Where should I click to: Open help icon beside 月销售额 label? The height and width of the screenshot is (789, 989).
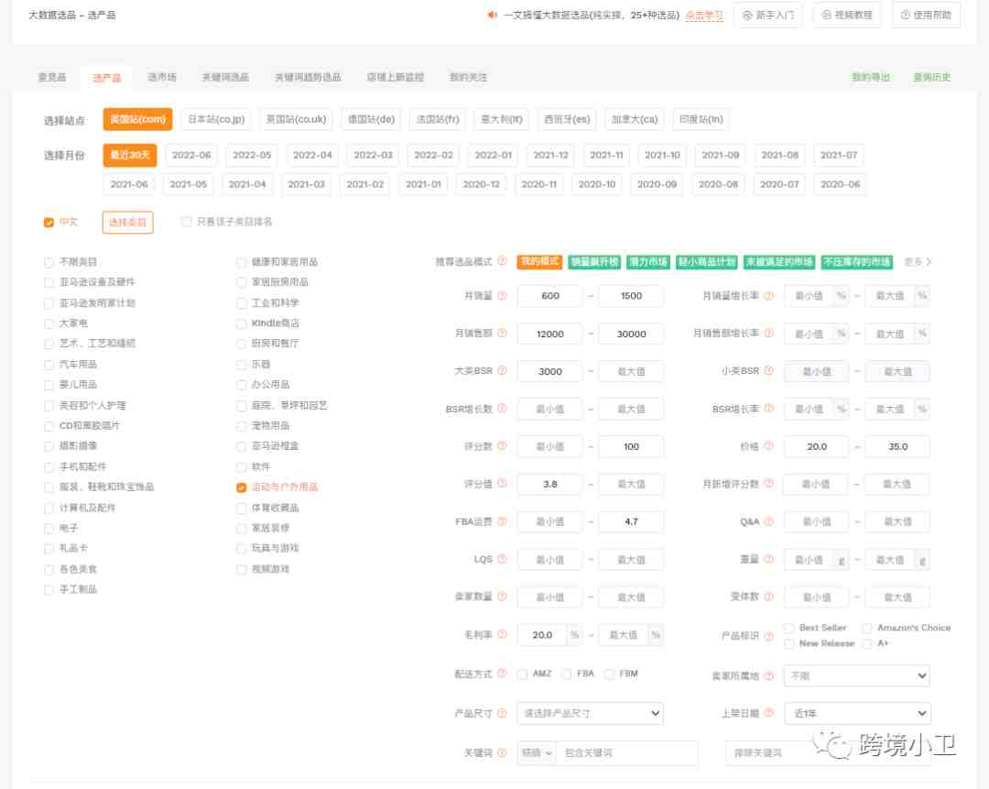coord(502,334)
